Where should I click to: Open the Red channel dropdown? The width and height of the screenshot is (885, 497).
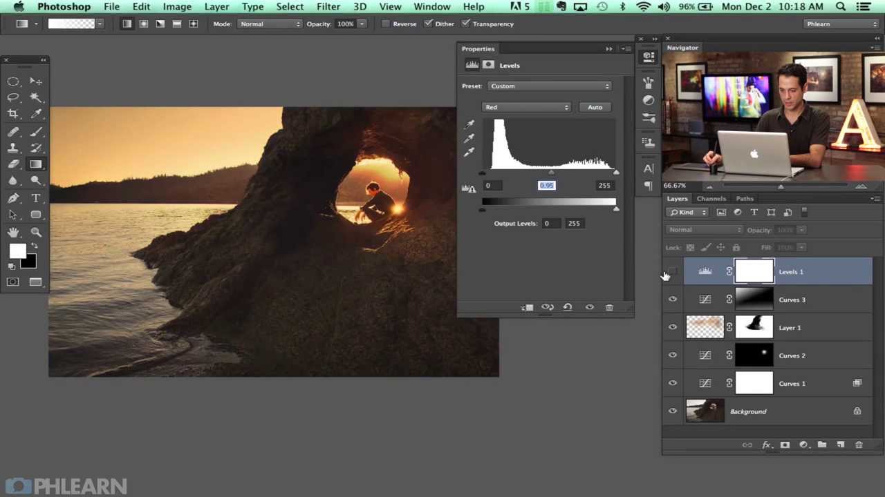(526, 107)
